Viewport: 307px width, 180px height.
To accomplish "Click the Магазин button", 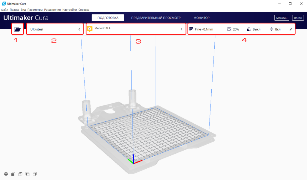I will click(282, 18).
